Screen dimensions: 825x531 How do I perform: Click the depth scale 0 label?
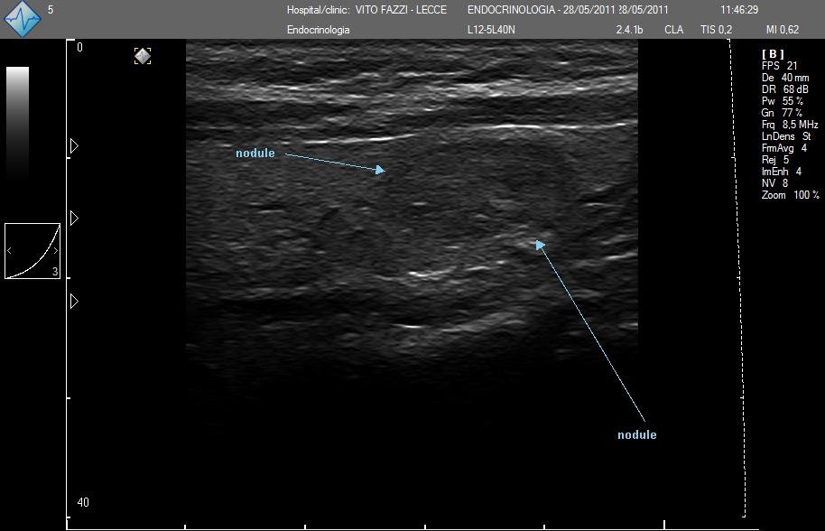point(80,47)
